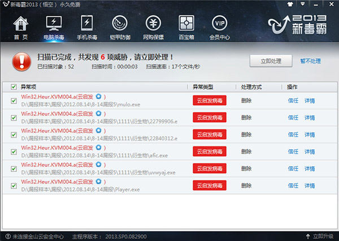This screenshot has height=241, width=339.
Task: Click the 新毒霸 title bar logo icon
Action: (x=6, y=4)
